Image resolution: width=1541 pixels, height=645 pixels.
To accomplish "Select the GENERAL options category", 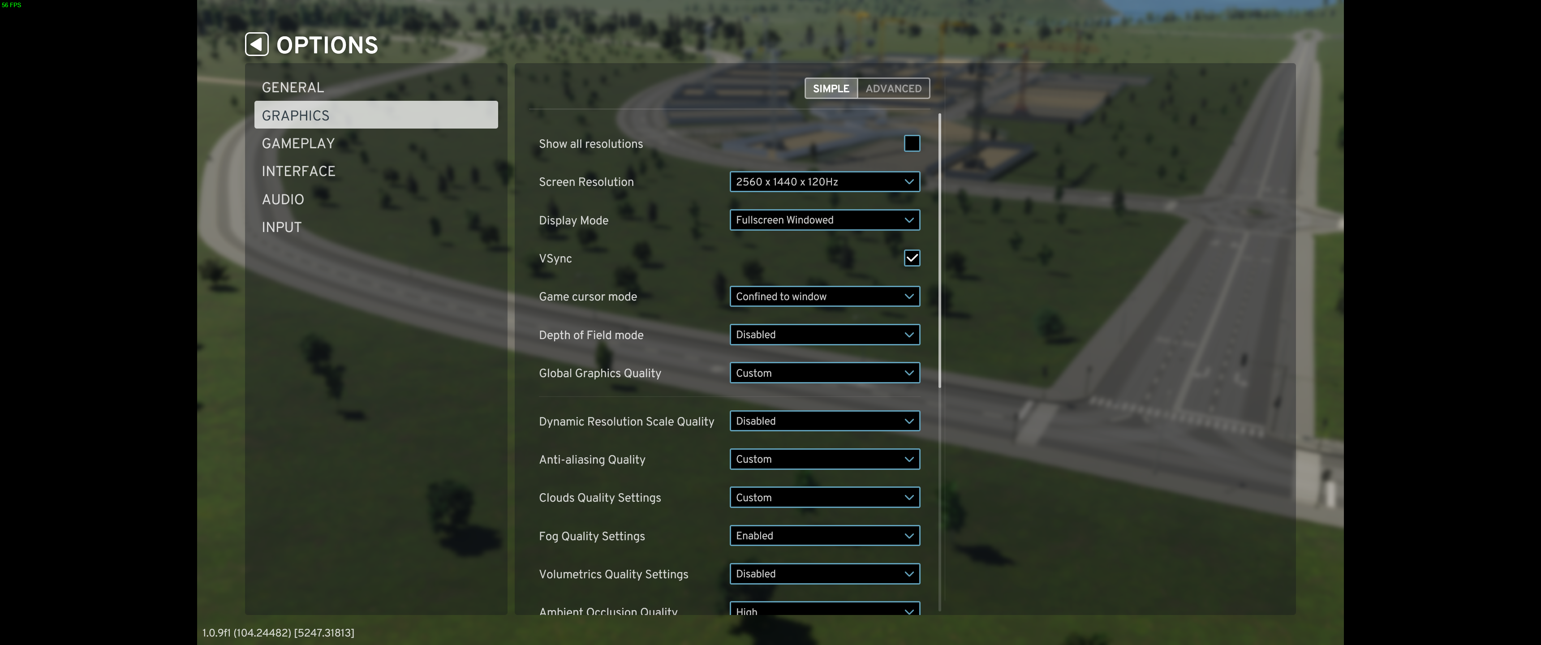I will point(293,87).
